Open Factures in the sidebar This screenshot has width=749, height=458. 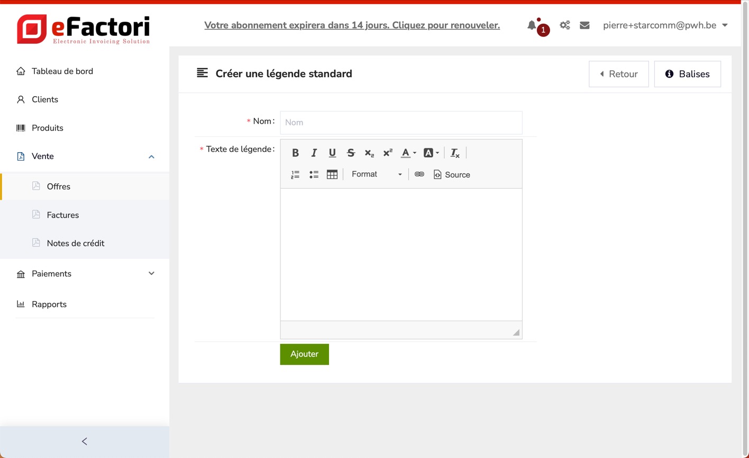[63, 215]
